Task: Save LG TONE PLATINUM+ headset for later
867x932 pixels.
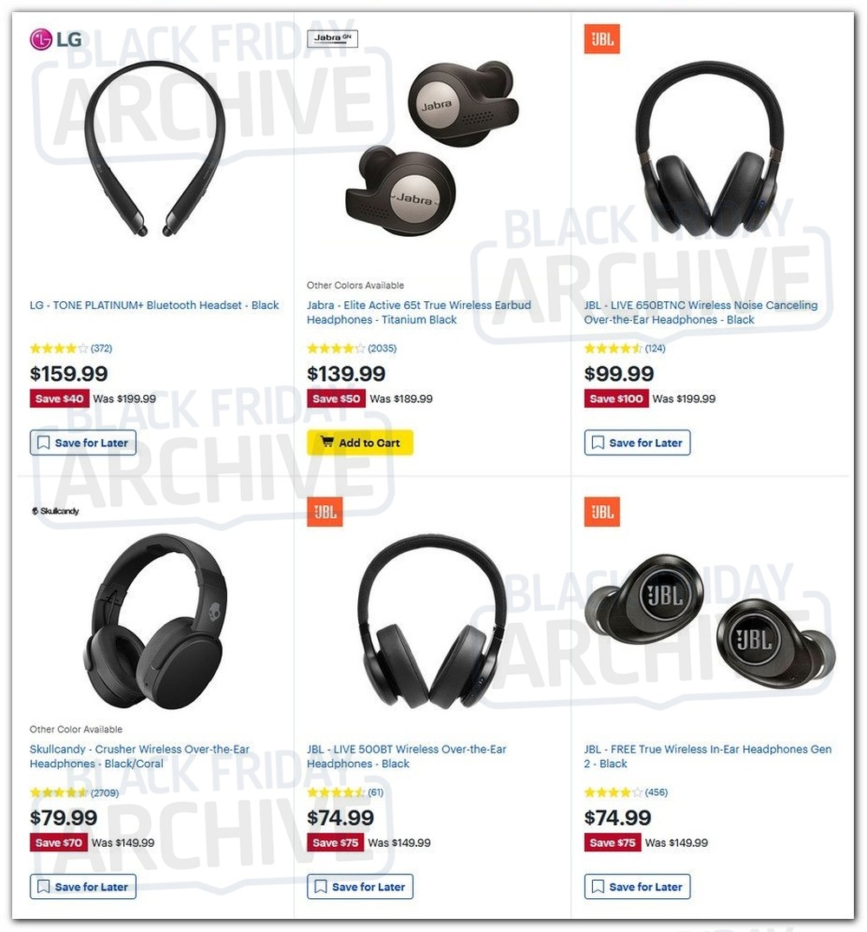Action: [83, 443]
